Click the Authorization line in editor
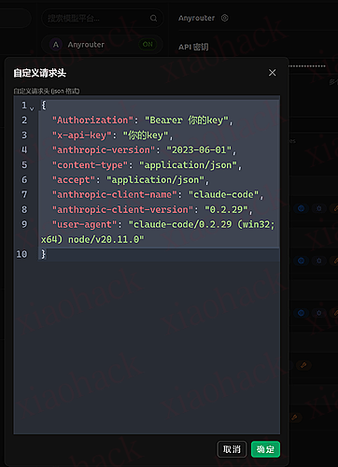338x467 pixels. (159, 120)
